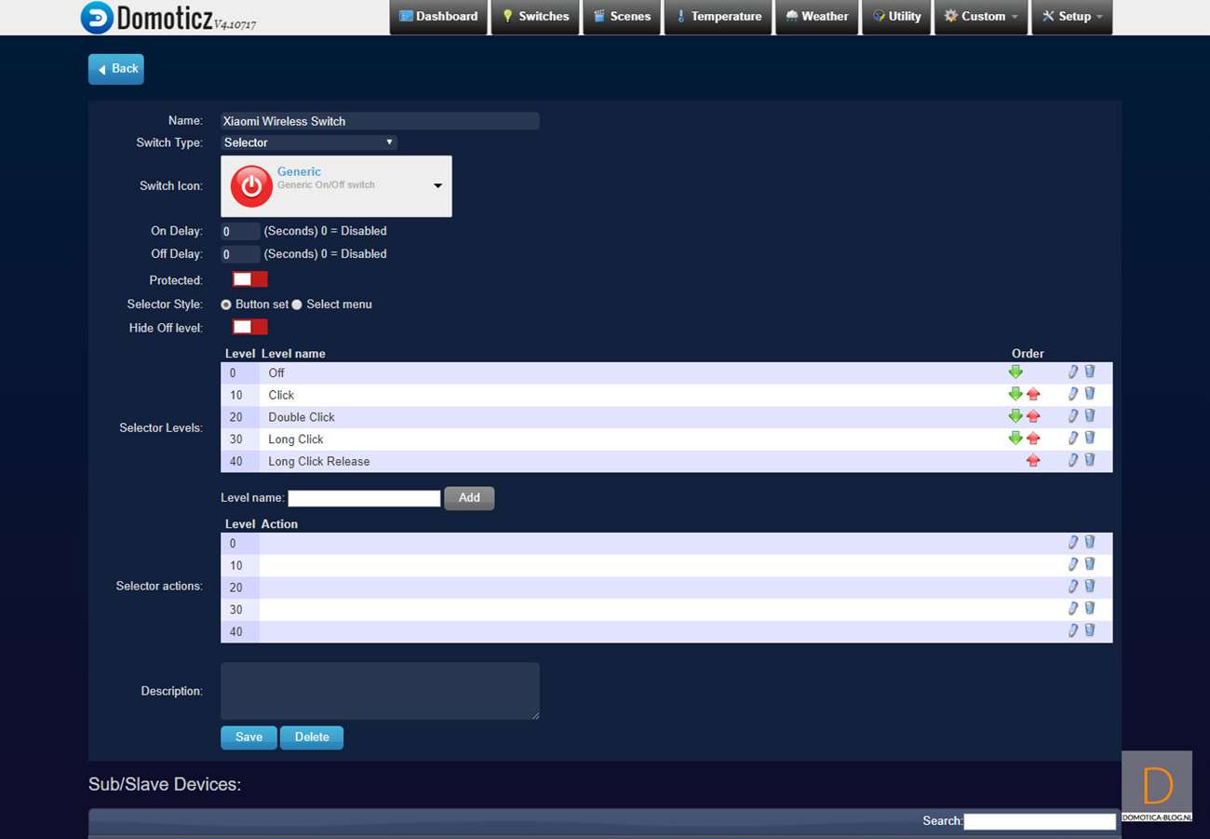1210x839 pixels.
Task: Open the Custom dropdown menu
Action: tap(980, 17)
